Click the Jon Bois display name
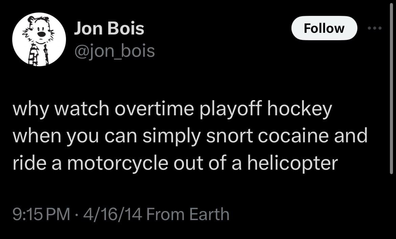Screen dimensions: 396x239 tap(109, 28)
